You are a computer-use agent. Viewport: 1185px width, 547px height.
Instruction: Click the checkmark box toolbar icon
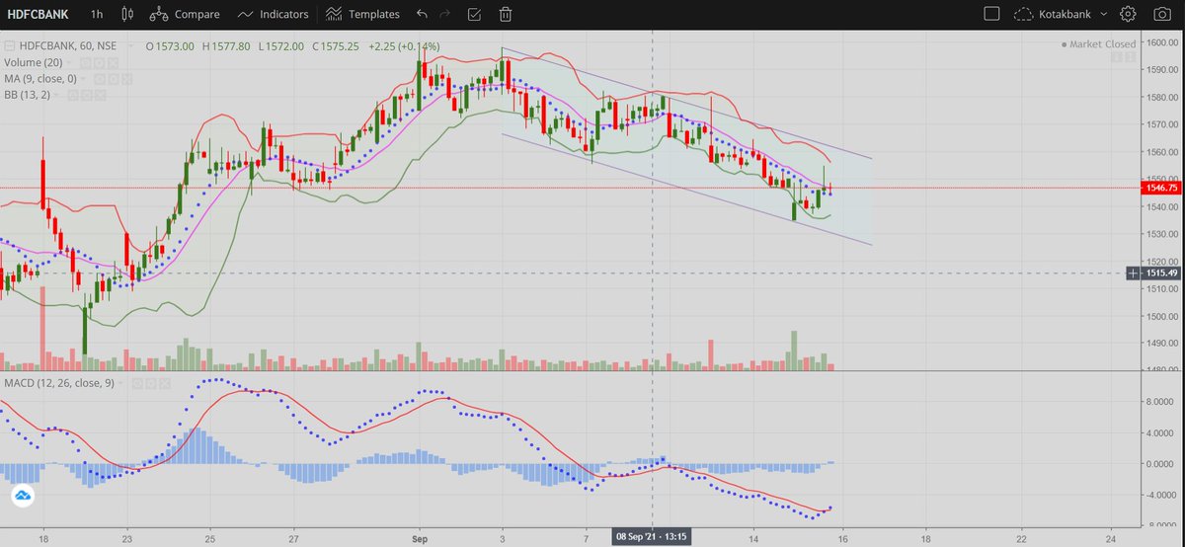pos(475,15)
